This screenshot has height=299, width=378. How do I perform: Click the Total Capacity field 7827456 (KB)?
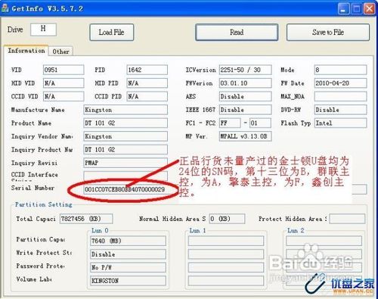tap(86, 219)
